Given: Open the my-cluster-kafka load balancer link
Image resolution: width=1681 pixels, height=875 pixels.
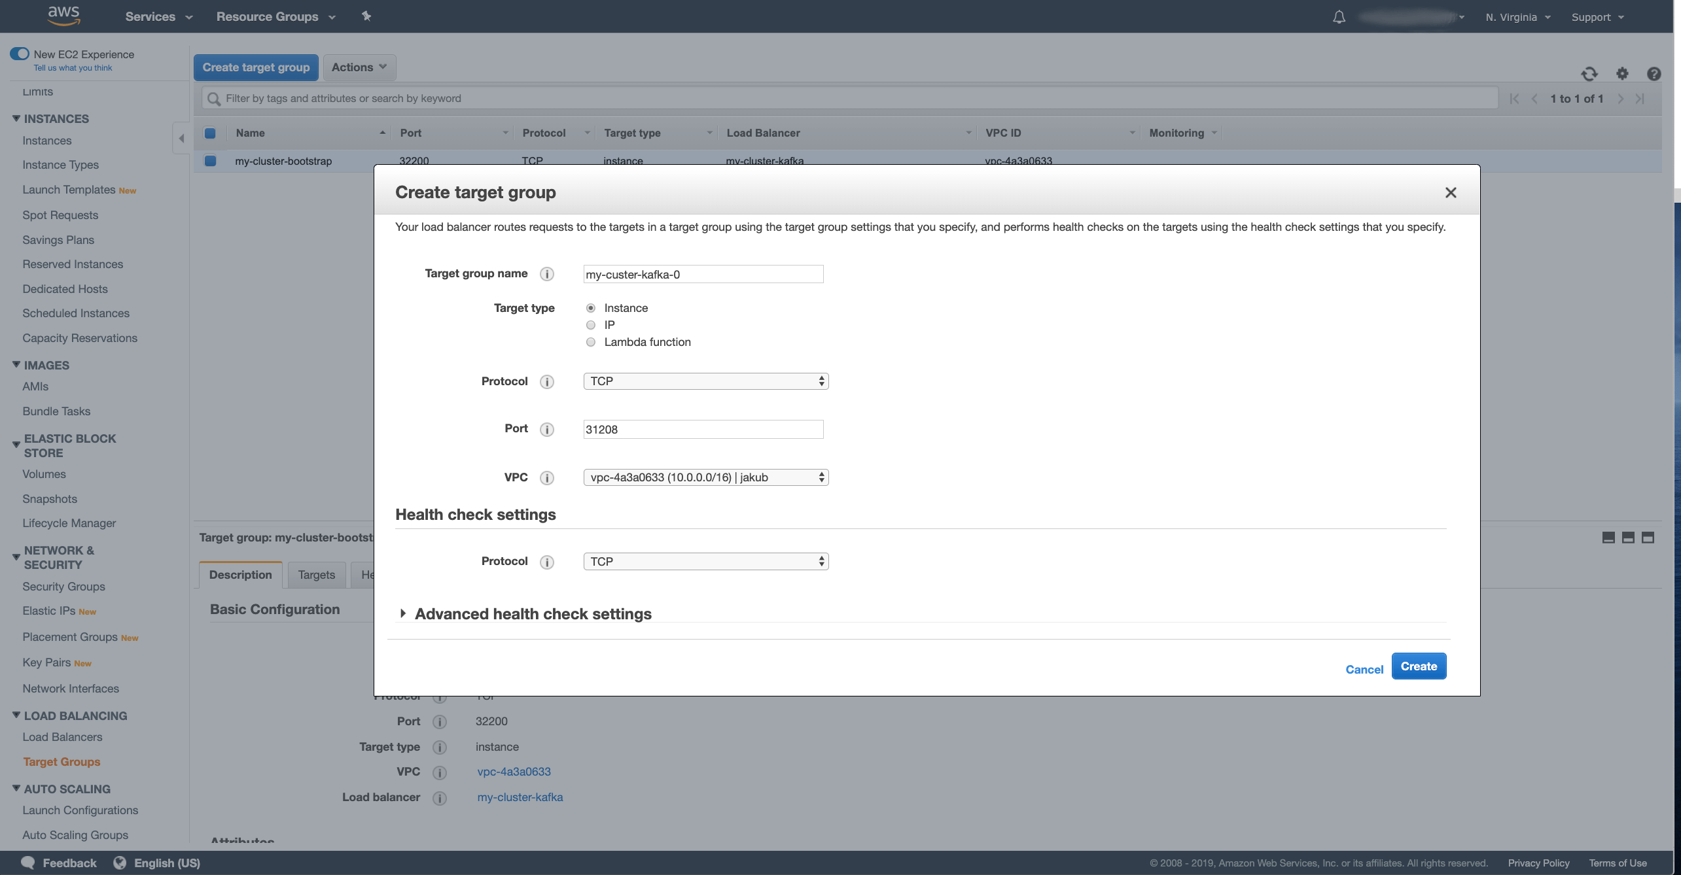Looking at the screenshot, I should 520,797.
